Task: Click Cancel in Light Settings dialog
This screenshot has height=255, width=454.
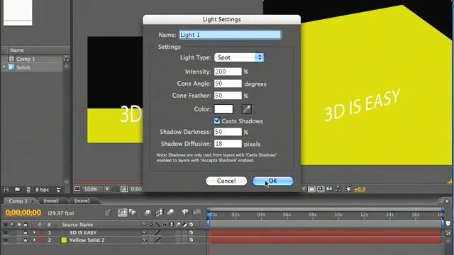Action: coord(226,181)
